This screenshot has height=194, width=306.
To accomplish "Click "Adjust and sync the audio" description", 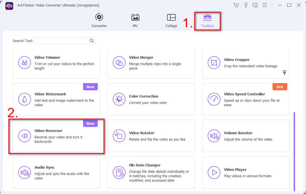I will 62,176.
